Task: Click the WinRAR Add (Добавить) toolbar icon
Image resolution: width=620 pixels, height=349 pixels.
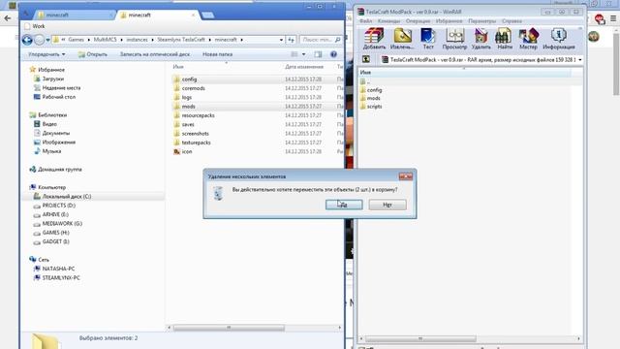Action: [374, 39]
